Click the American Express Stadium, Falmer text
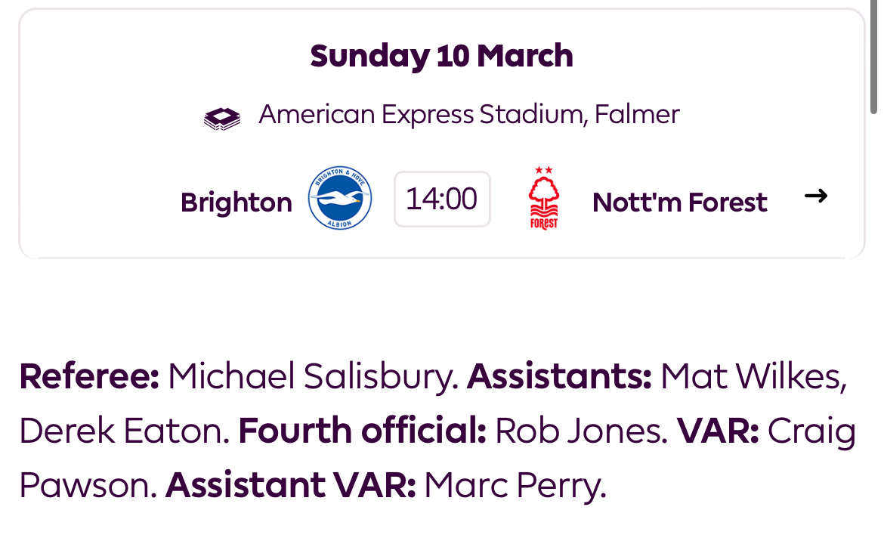Image resolution: width=884 pixels, height=544 pixels. coord(469,114)
